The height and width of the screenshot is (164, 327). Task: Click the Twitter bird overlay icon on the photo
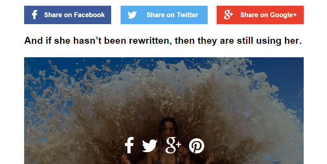(x=150, y=146)
